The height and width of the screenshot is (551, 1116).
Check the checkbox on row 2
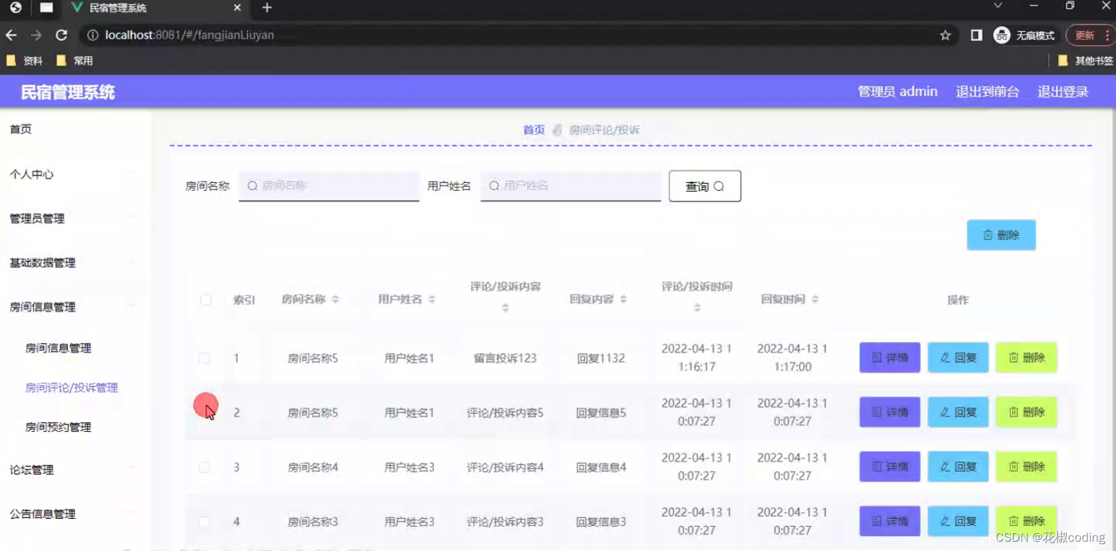(205, 412)
